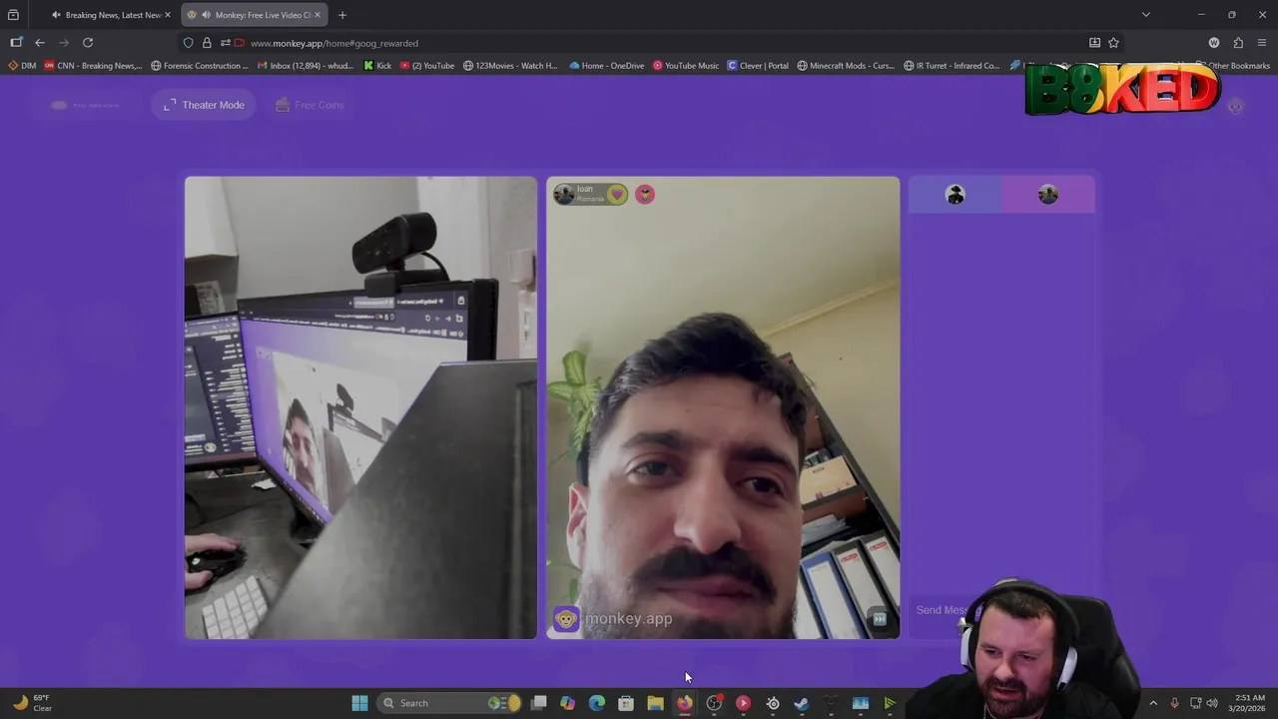Close the Breaking News tab
Viewport: 1278px width, 719px height.
[168, 15]
